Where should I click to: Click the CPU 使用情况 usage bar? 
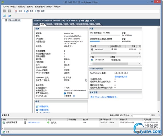[x=105, y=35]
